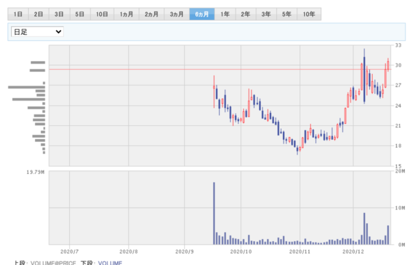Image resolution: width=411 pixels, height=265 pixels.
Task: Show the 10日 chart range
Action: 102,14
